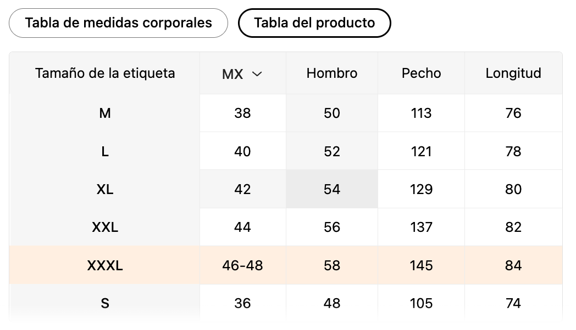Click the Longitud value 82 cell

coord(513,227)
